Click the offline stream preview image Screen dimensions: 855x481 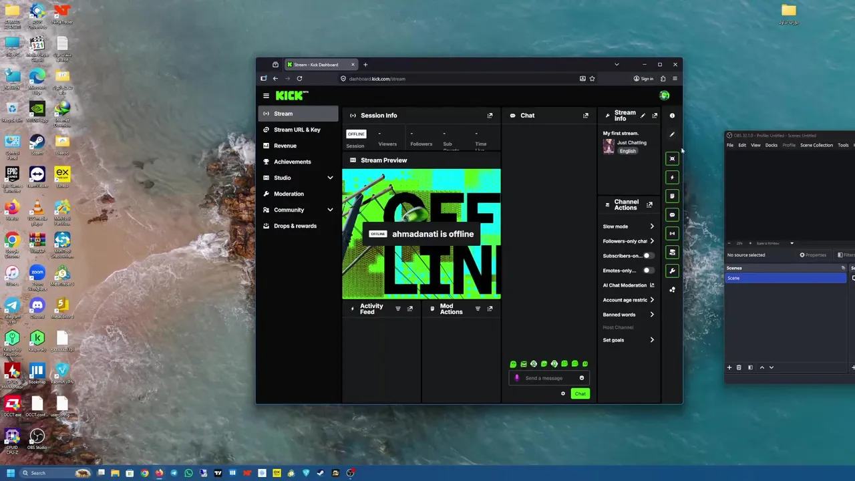pos(421,234)
